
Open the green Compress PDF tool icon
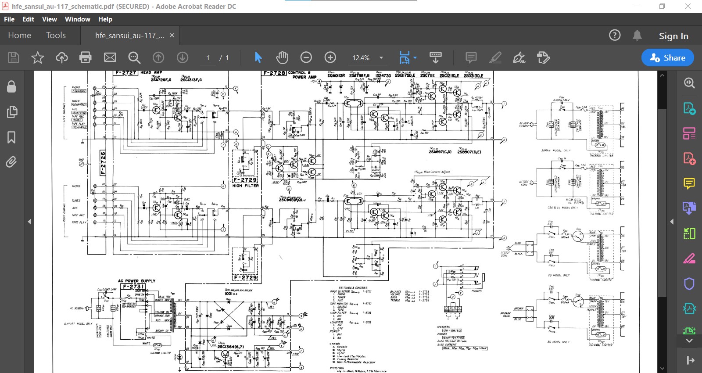(x=689, y=233)
